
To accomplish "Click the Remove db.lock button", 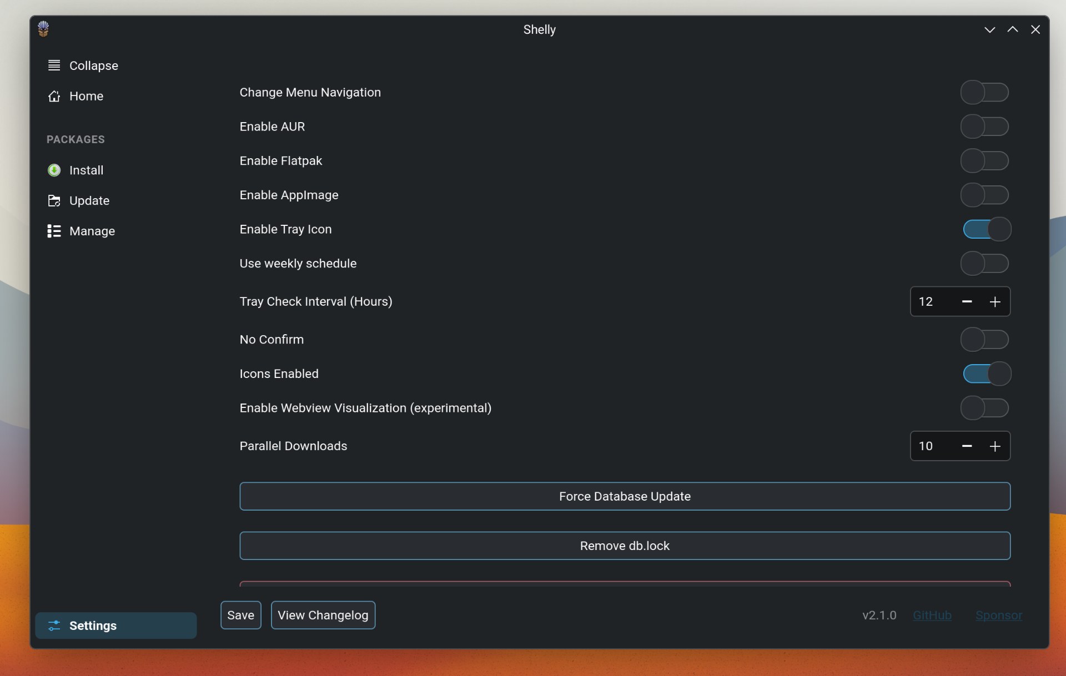I will tap(625, 546).
